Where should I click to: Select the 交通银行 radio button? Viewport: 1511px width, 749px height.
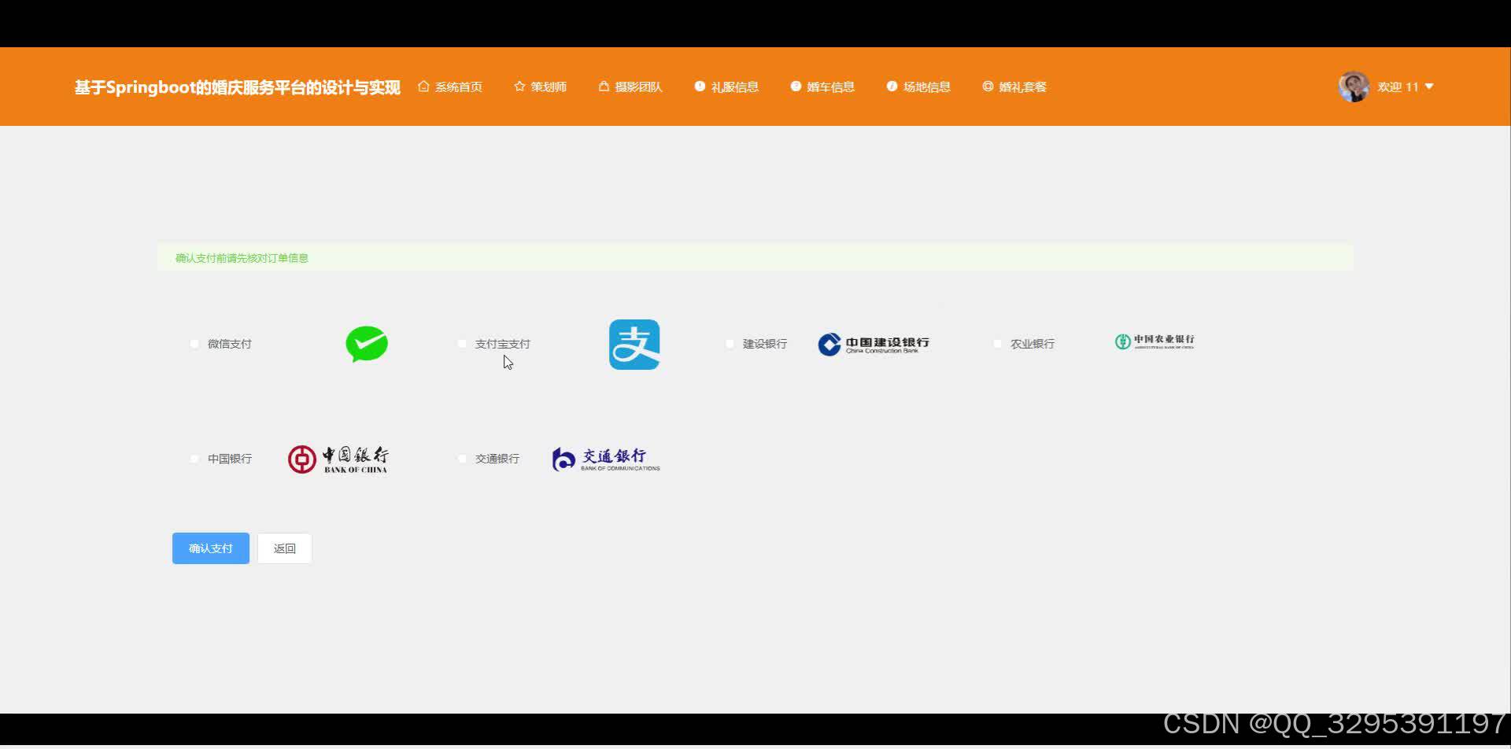point(462,459)
